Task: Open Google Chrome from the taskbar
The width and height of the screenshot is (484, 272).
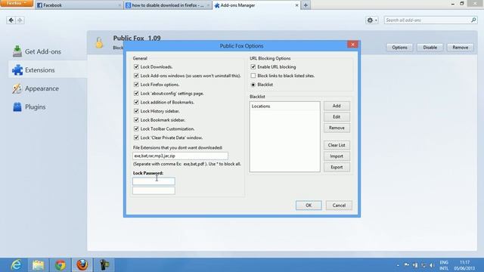Action: [60, 265]
